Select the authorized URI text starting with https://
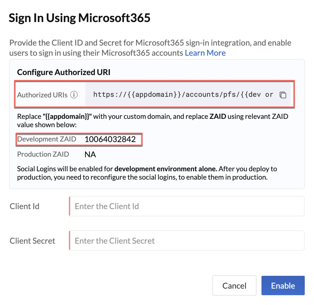The image size is (314, 305). (x=183, y=94)
